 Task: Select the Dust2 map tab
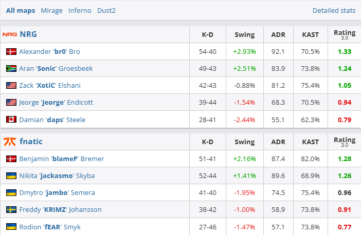107,10
